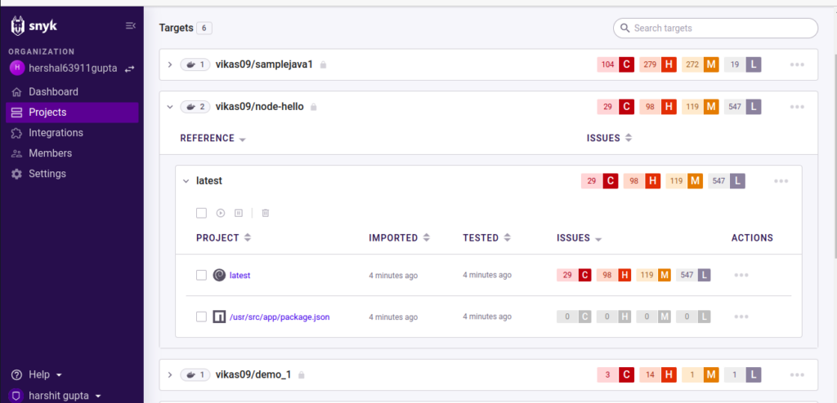Open three-dot menu for vikas09/samplejava1
This screenshot has height=403, width=837.
tap(797, 64)
